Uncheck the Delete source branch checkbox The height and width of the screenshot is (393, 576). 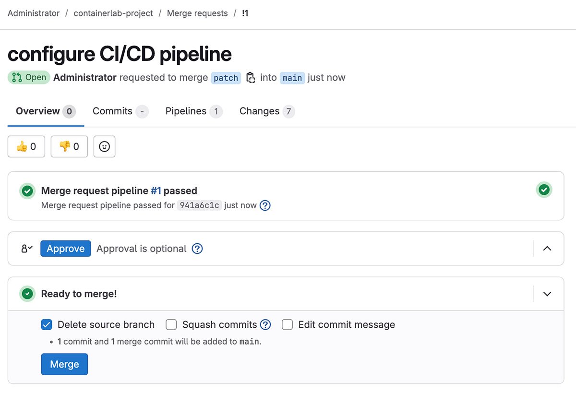point(47,325)
